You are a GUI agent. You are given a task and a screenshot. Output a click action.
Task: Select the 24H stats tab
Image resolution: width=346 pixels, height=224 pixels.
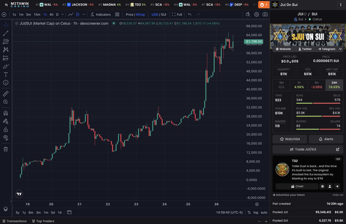tap(334, 85)
